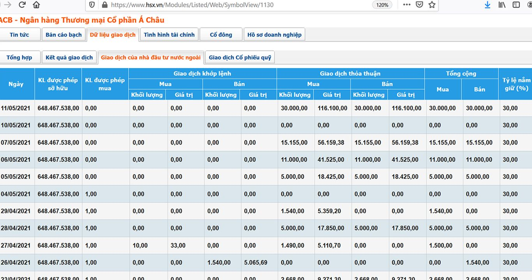Viewport: 532px width, 280px height.
Task: Bookmark this page with the star icon
Action: (x=432, y=5)
